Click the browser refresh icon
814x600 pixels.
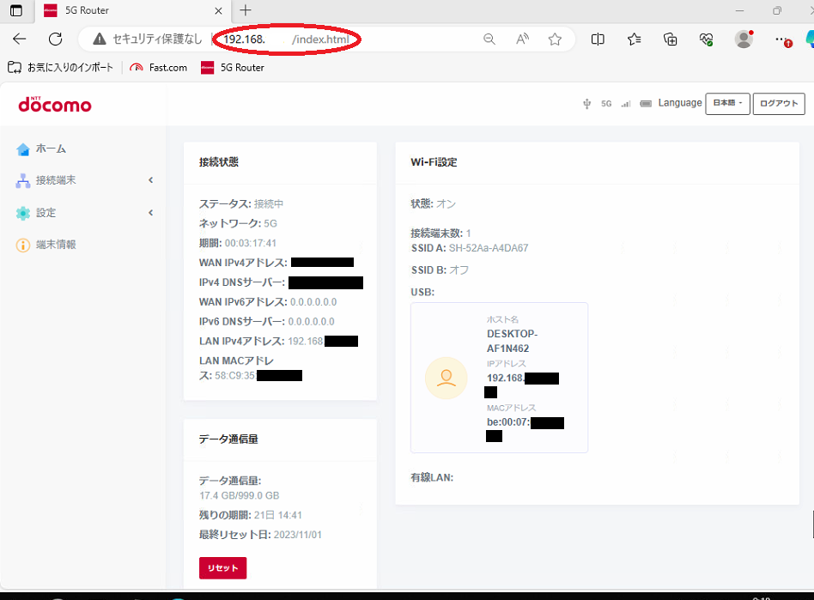pyautogui.click(x=56, y=39)
